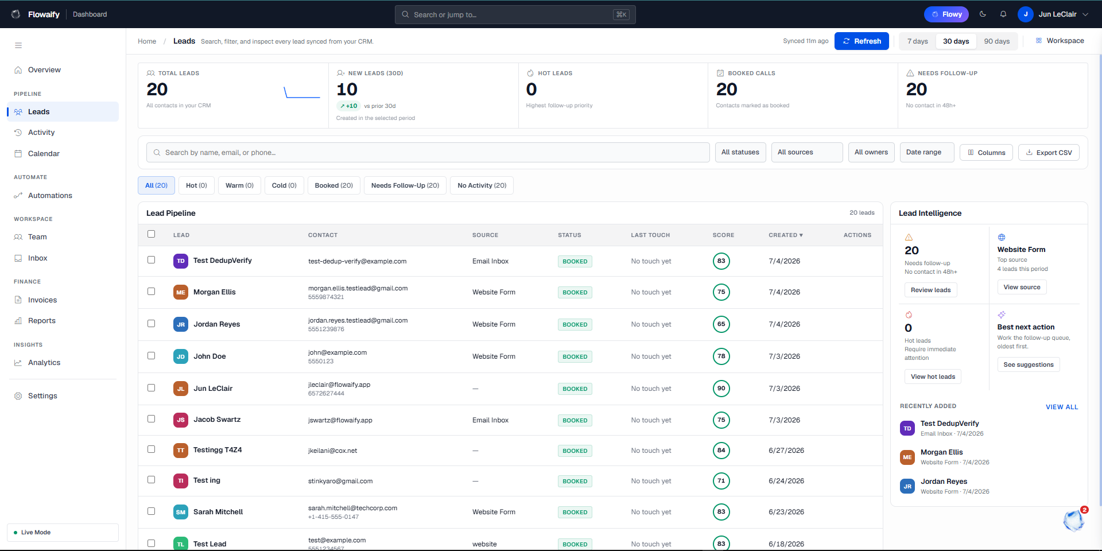Click the hamburger sidebar collapse icon
Screen dimensions: 1102x551
[x=18, y=45]
